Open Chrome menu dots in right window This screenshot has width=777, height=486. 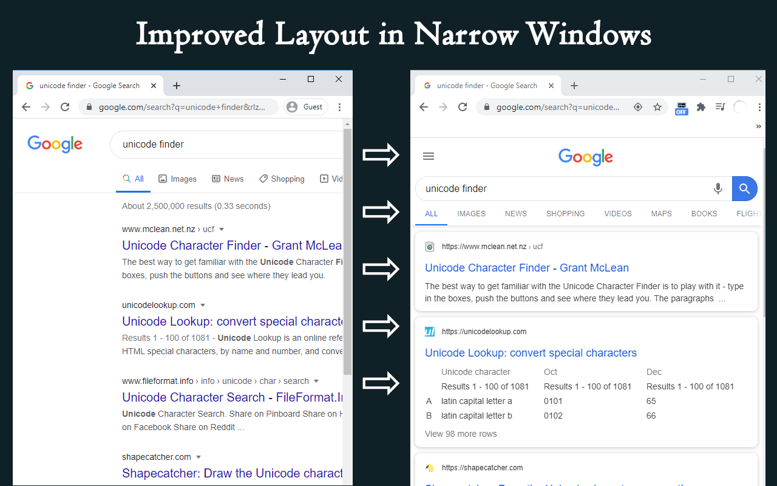[759, 107]
